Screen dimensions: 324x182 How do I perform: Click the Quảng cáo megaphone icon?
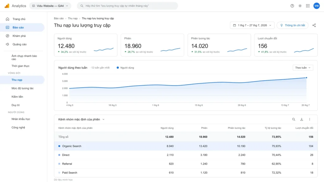coord(8,44)
